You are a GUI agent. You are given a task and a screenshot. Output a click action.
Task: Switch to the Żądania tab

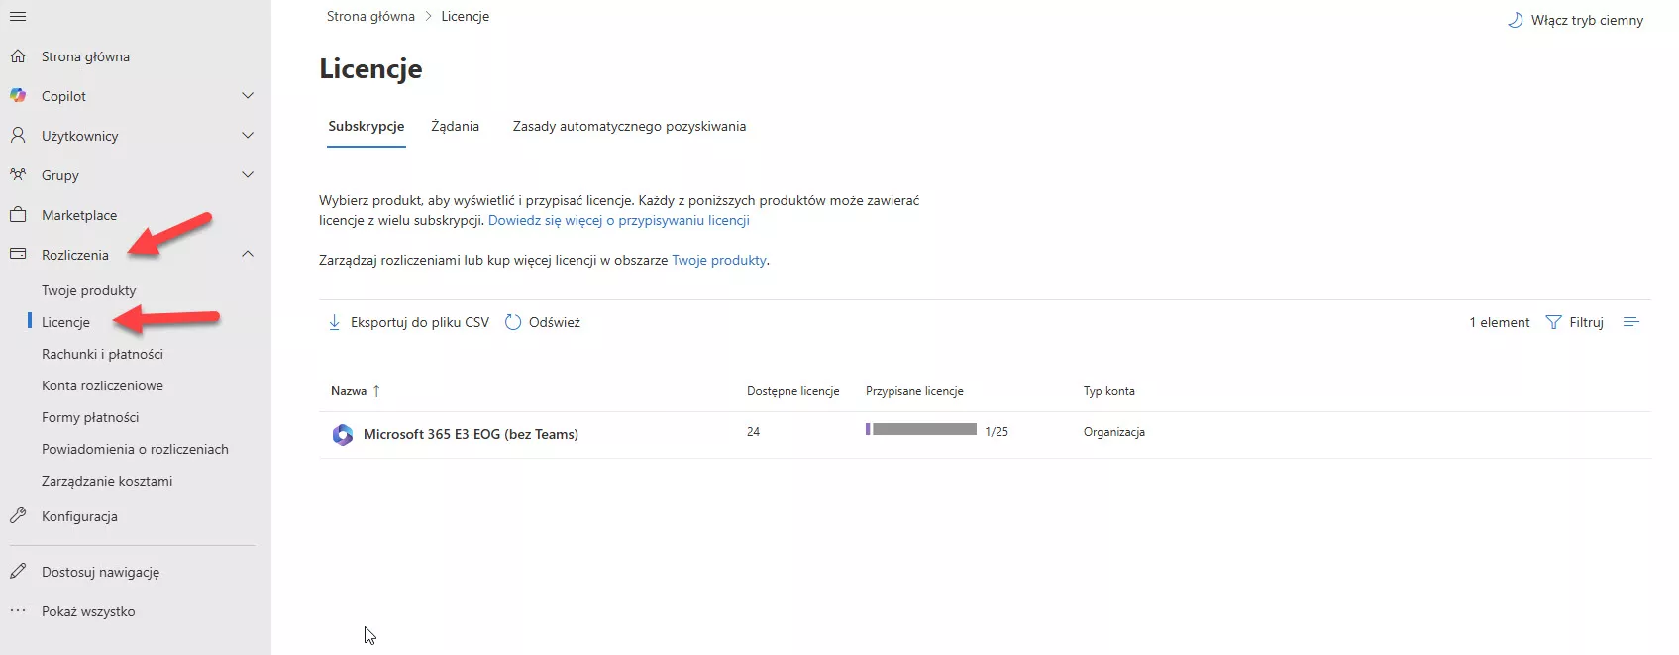coord(455,126)
